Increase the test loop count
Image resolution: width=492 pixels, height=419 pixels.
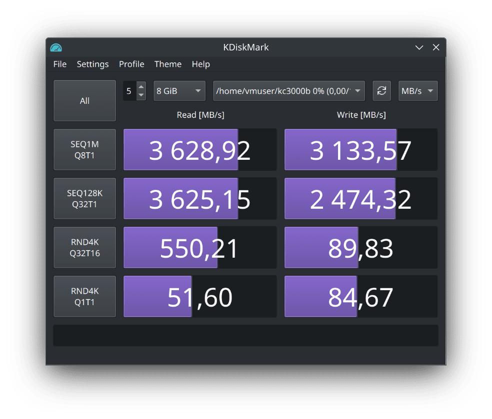(x=141, y=87)
